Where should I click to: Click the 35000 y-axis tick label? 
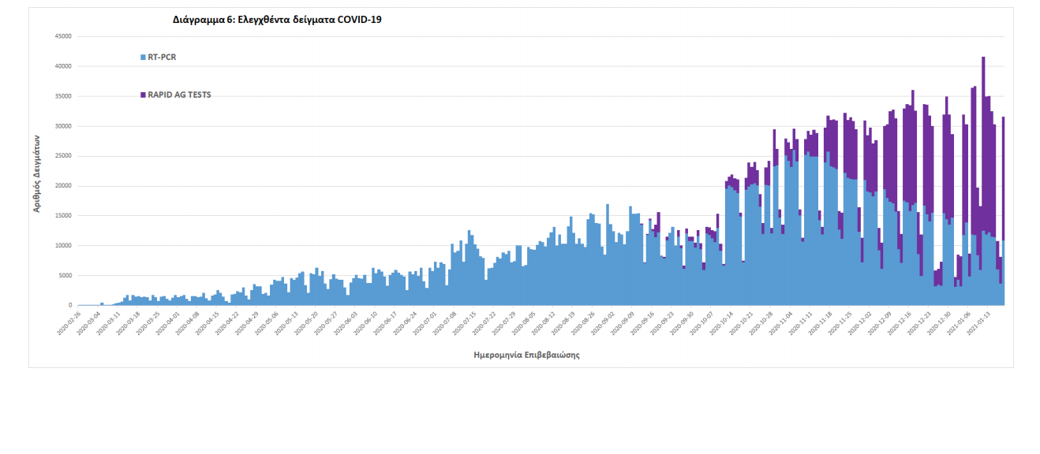pos(62,96)
